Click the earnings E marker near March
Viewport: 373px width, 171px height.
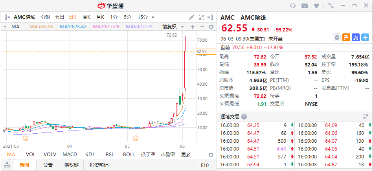[26, 138]
